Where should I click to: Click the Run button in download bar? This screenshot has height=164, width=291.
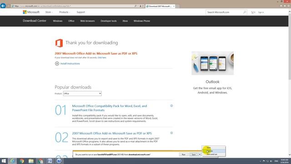coord(184,154)
